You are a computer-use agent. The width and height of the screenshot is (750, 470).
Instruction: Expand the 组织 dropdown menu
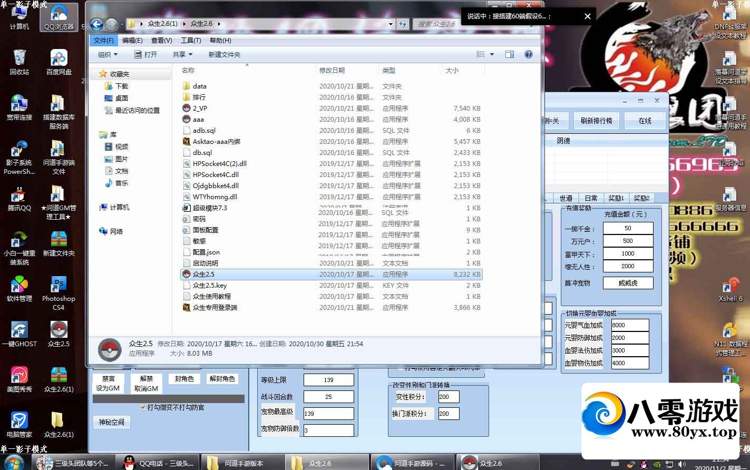pos(108,54)
